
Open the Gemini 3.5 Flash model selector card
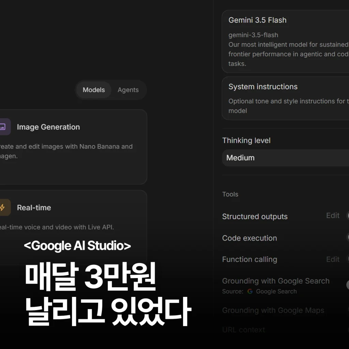pyautogui.click(x=285, y=42)
